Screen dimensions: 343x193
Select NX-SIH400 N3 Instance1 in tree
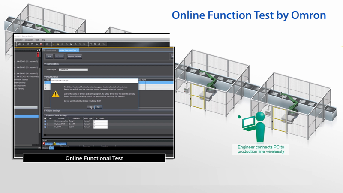(x=26, y=67)
